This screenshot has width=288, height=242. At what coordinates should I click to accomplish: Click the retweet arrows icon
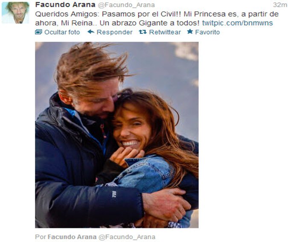click(x=143, y=32)
